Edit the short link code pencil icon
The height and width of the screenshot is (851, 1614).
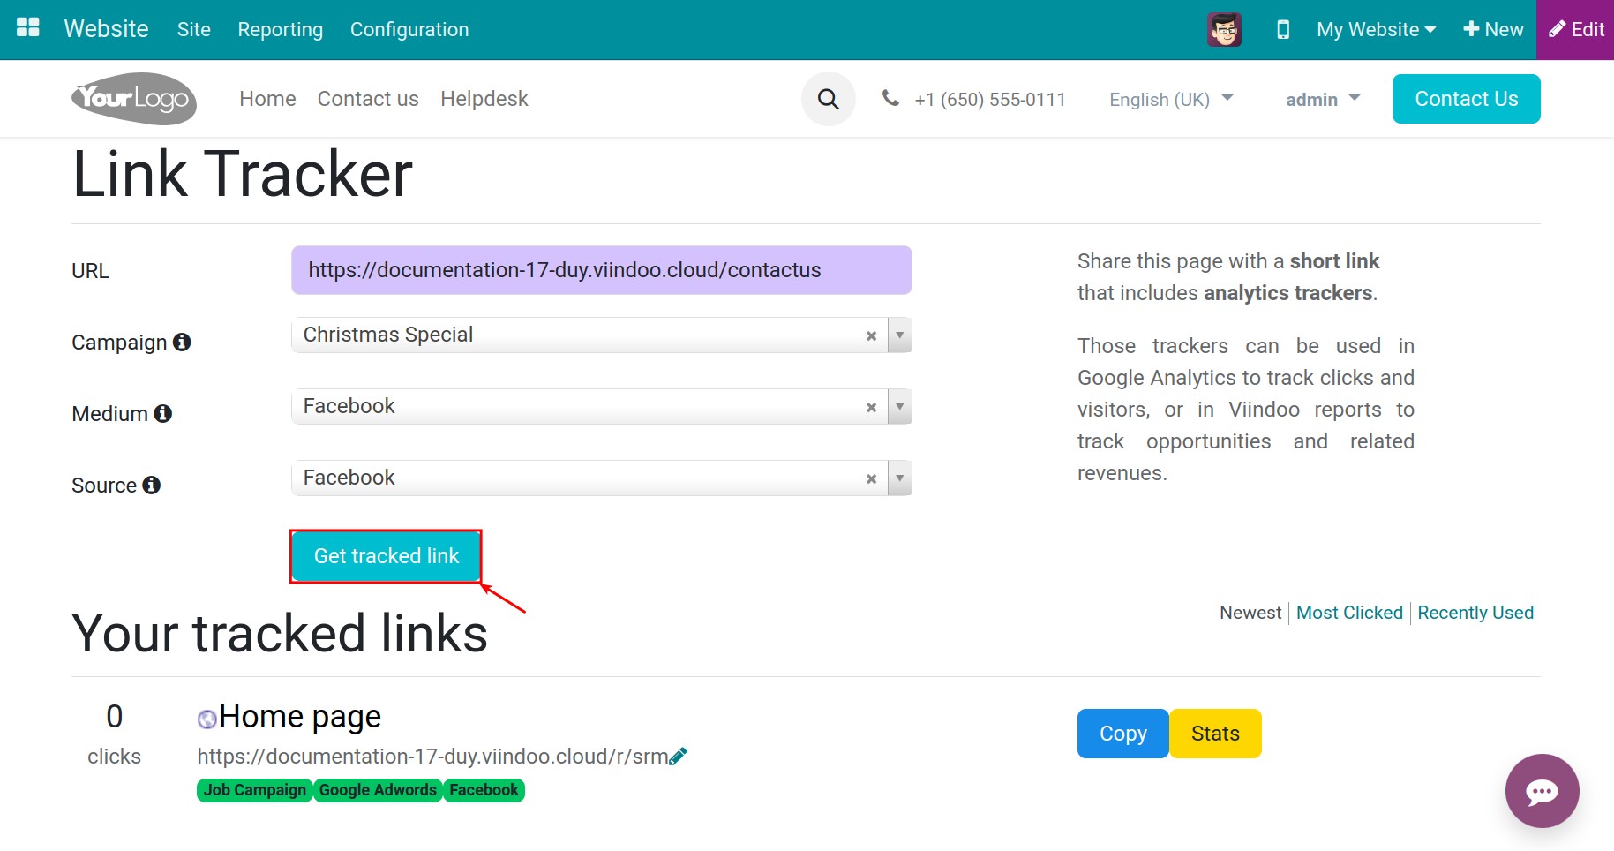coord(678,757)
